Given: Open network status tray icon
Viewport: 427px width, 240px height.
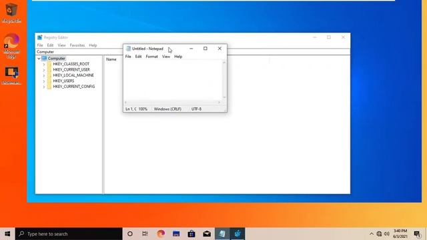Looking at the screenshot, I should click(x=379, y=234).
